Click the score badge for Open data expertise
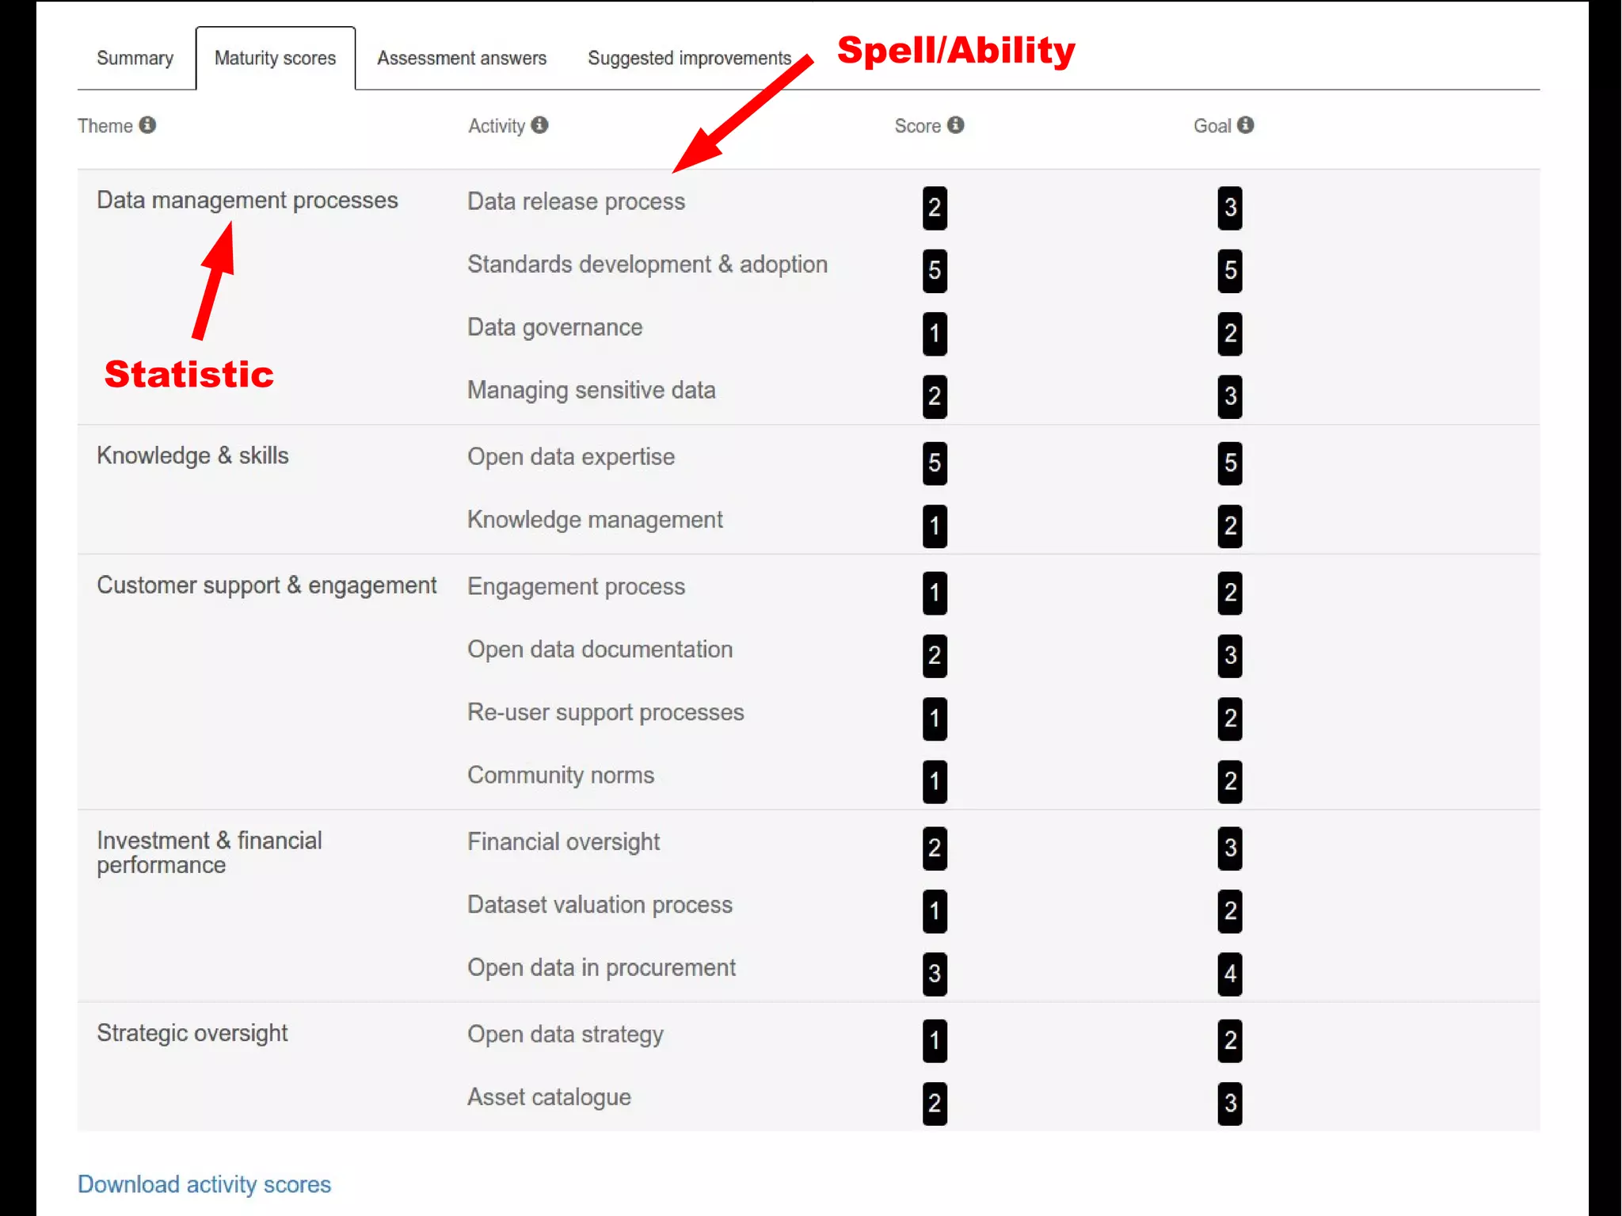Viewport: 1622px width, 1216px height. (x=935, y=463)
